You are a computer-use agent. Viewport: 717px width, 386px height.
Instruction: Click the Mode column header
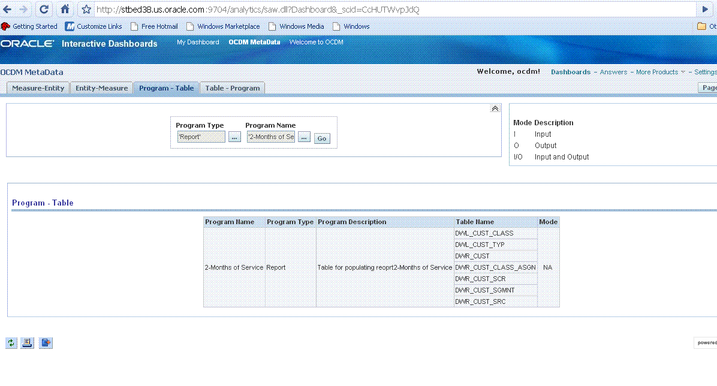[x=549, y=222]
